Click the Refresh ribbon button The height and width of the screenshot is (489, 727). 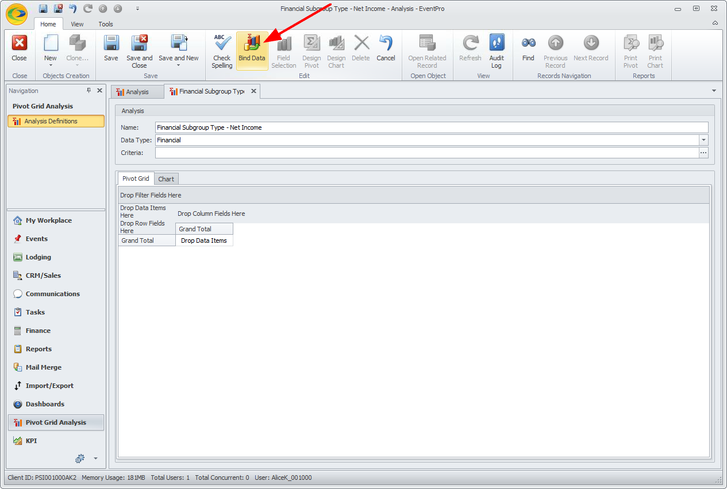(x=470, y=48)
